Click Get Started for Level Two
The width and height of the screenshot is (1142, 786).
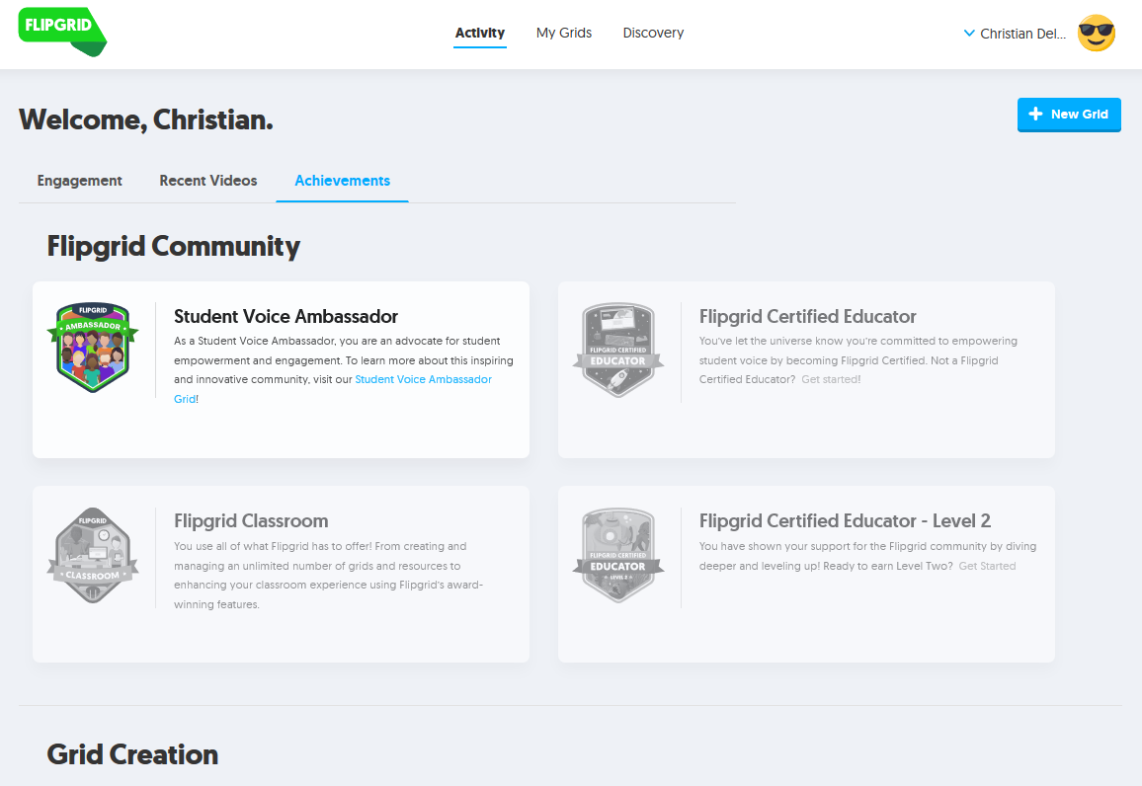(987, 566)
